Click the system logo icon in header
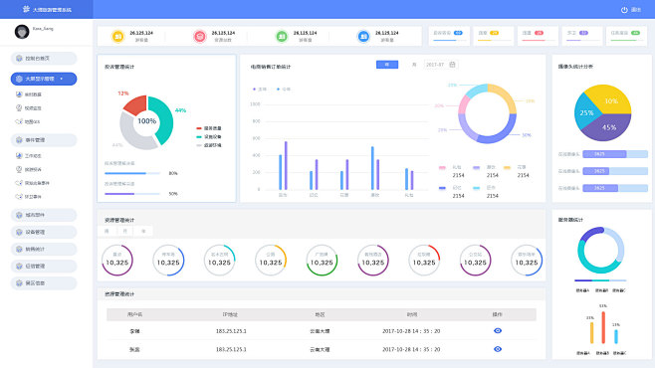 26,9
